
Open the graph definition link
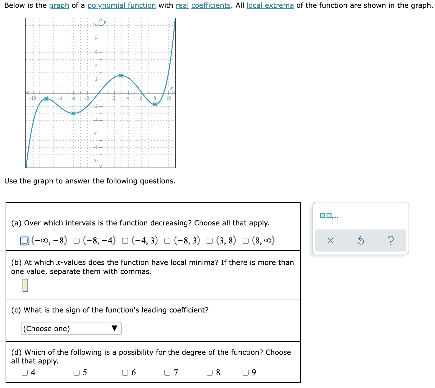pyautogui.click(x=59, y=5)
